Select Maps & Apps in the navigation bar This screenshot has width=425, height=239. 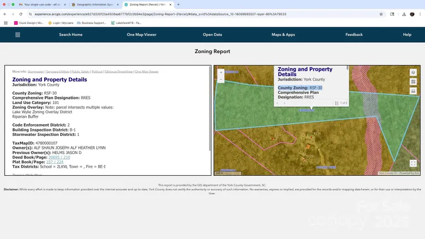click(283, 35)
